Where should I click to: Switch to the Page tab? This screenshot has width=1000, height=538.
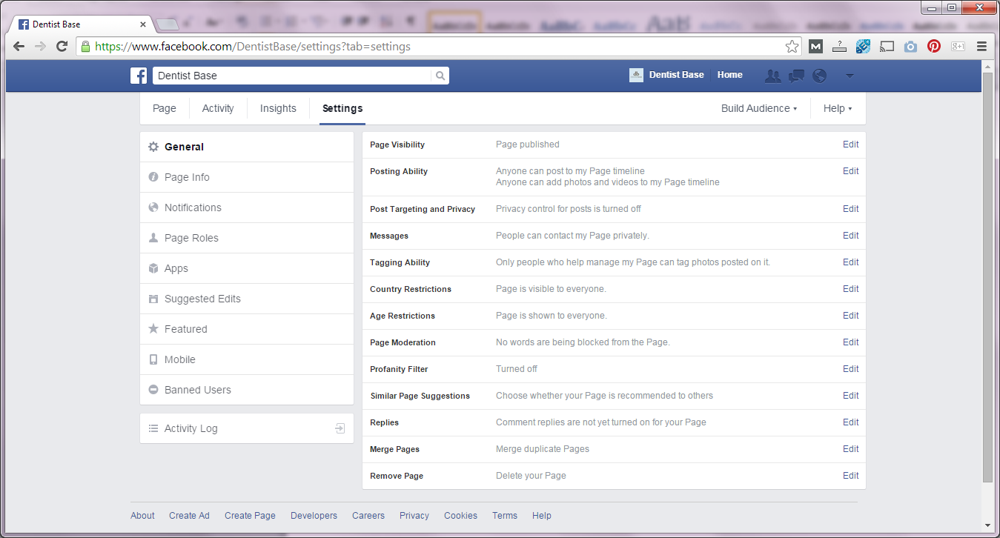tap(165, 108)
